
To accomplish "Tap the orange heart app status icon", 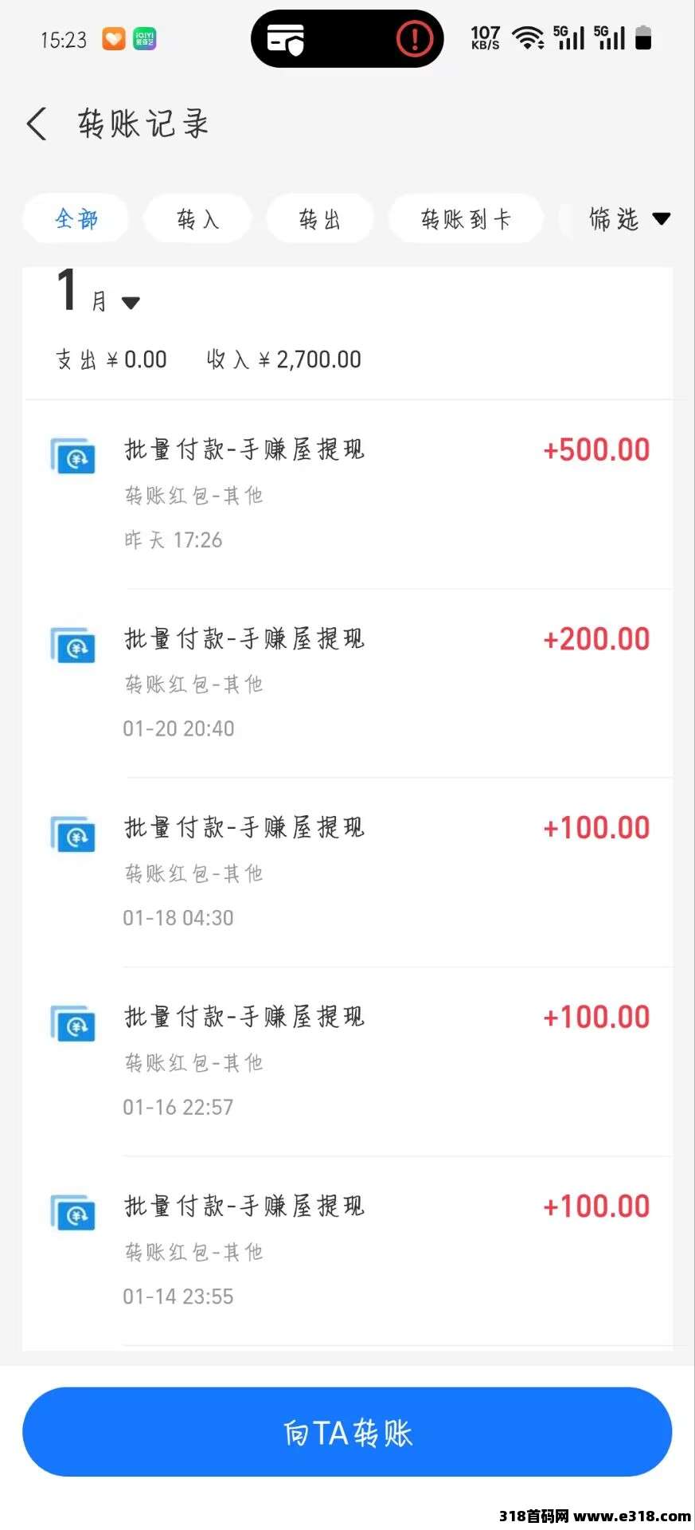I will click(114, 38).
